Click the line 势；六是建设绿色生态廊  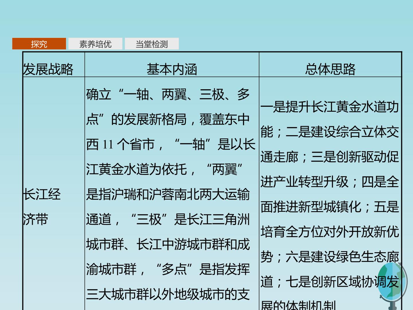coord(330,257)
